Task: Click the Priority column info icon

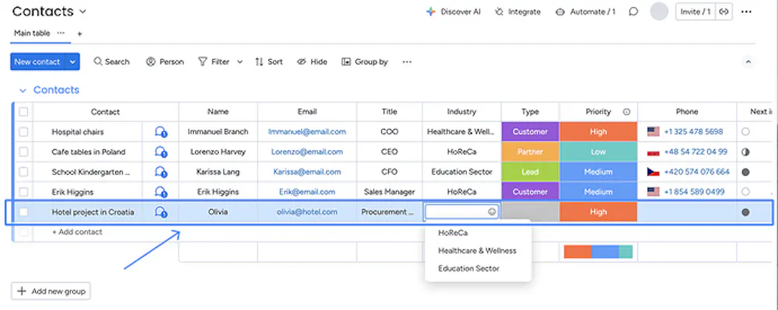Action: point(626,112)
